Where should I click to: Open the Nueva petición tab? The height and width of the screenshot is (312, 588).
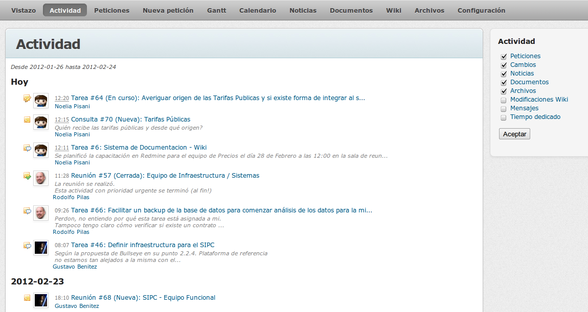pyautogui.click(x=168, y=11)
